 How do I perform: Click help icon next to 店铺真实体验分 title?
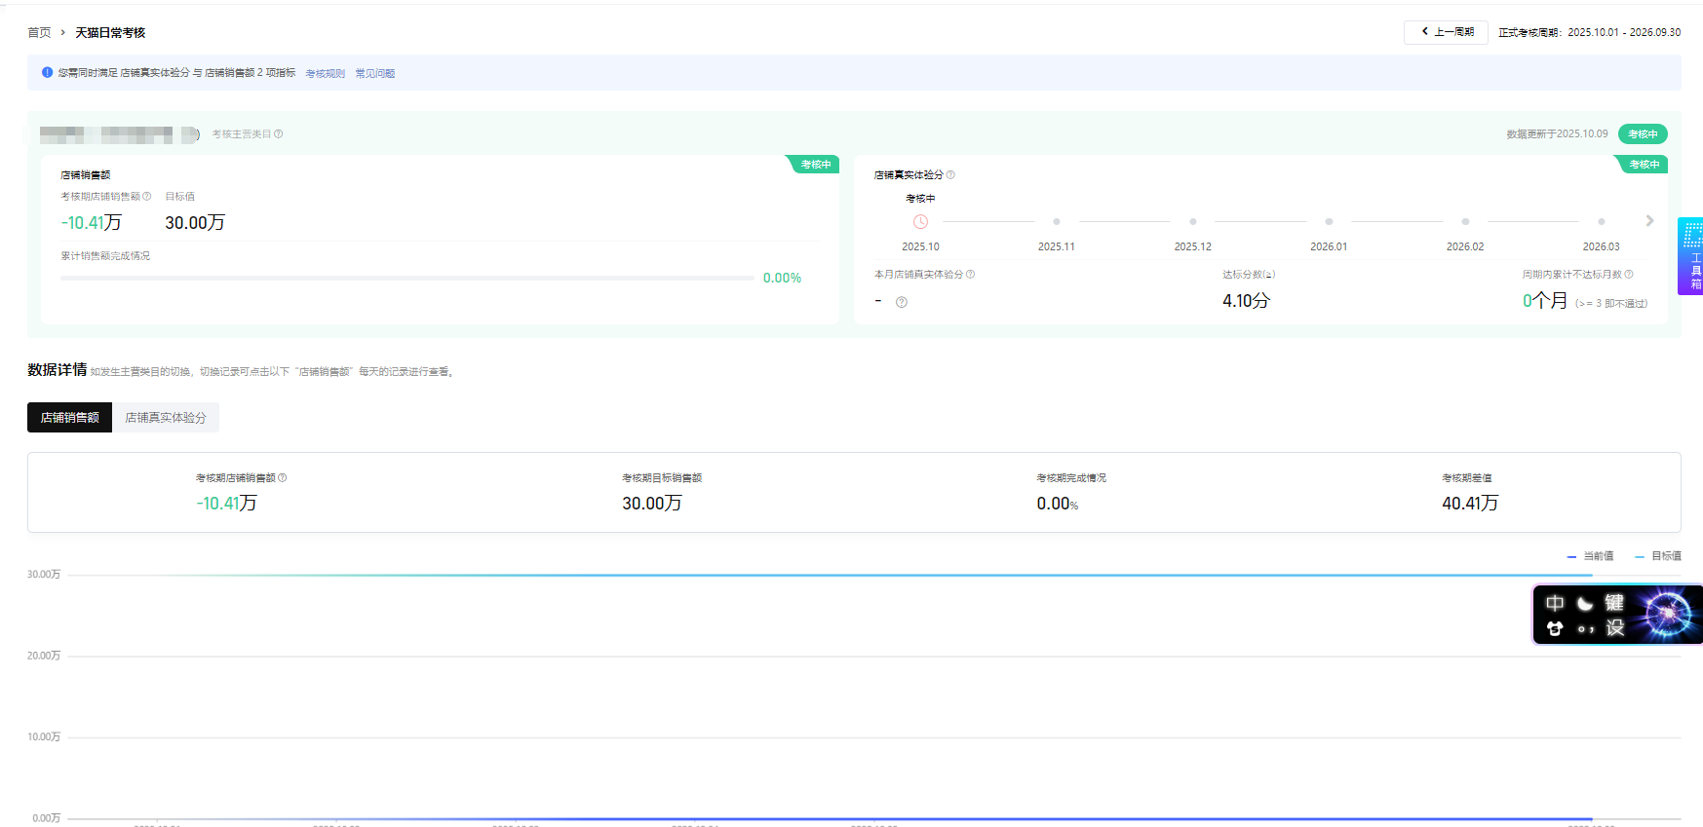pos(950,175)
